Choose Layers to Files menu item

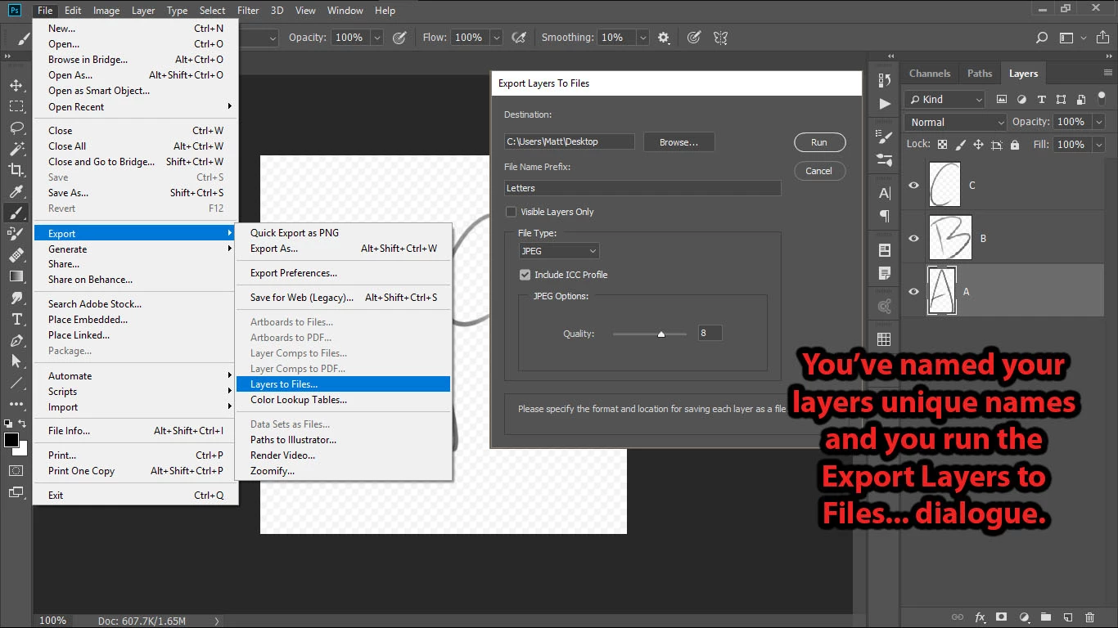pyautogui.click(x=343, y=384)
